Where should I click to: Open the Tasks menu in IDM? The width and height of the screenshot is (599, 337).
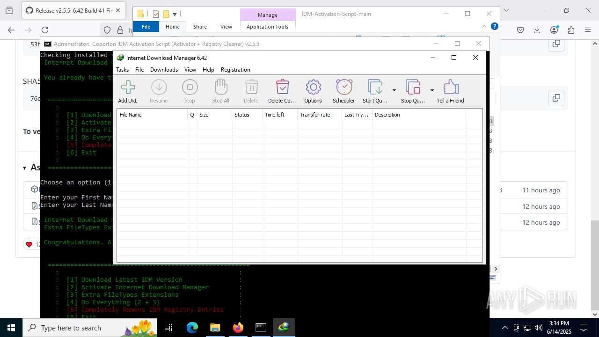pyautogui.click(x=122, y=70)
